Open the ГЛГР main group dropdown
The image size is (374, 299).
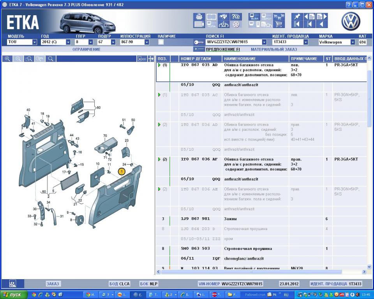90,42
